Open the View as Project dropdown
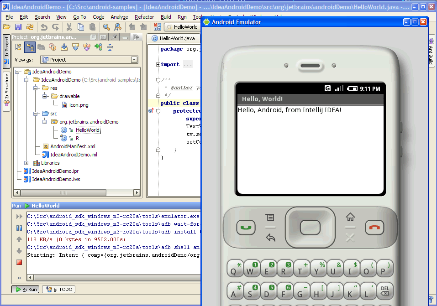The image size is (437, 306). (x=134, y=60)
